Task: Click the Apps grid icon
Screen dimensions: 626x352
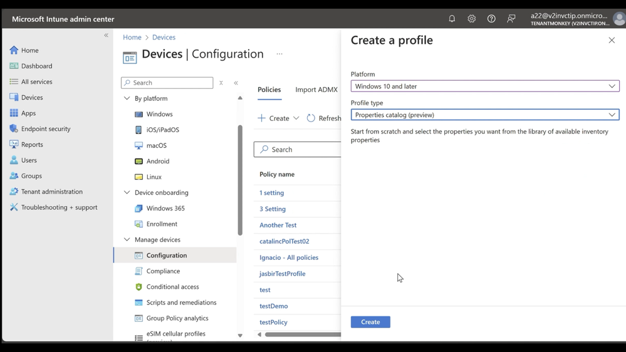Action: (14, 113)
